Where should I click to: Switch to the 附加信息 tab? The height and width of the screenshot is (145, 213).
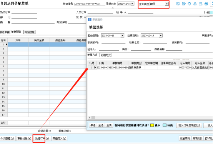point(30,32)
